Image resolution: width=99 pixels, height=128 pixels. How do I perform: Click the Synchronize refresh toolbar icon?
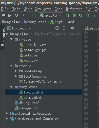(16, 15)
